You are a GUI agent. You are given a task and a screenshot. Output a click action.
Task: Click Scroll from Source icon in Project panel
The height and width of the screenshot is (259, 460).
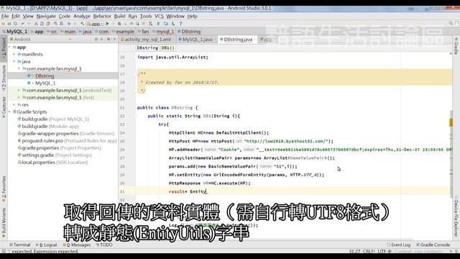96,39
